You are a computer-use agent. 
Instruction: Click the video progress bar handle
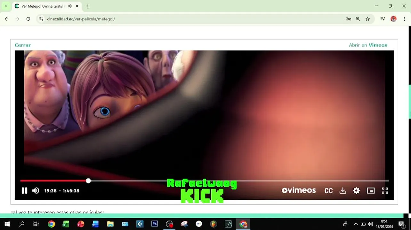[88, 181]
